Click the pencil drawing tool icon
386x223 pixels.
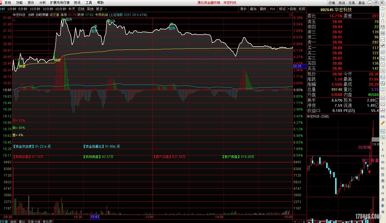coord(383,123)
